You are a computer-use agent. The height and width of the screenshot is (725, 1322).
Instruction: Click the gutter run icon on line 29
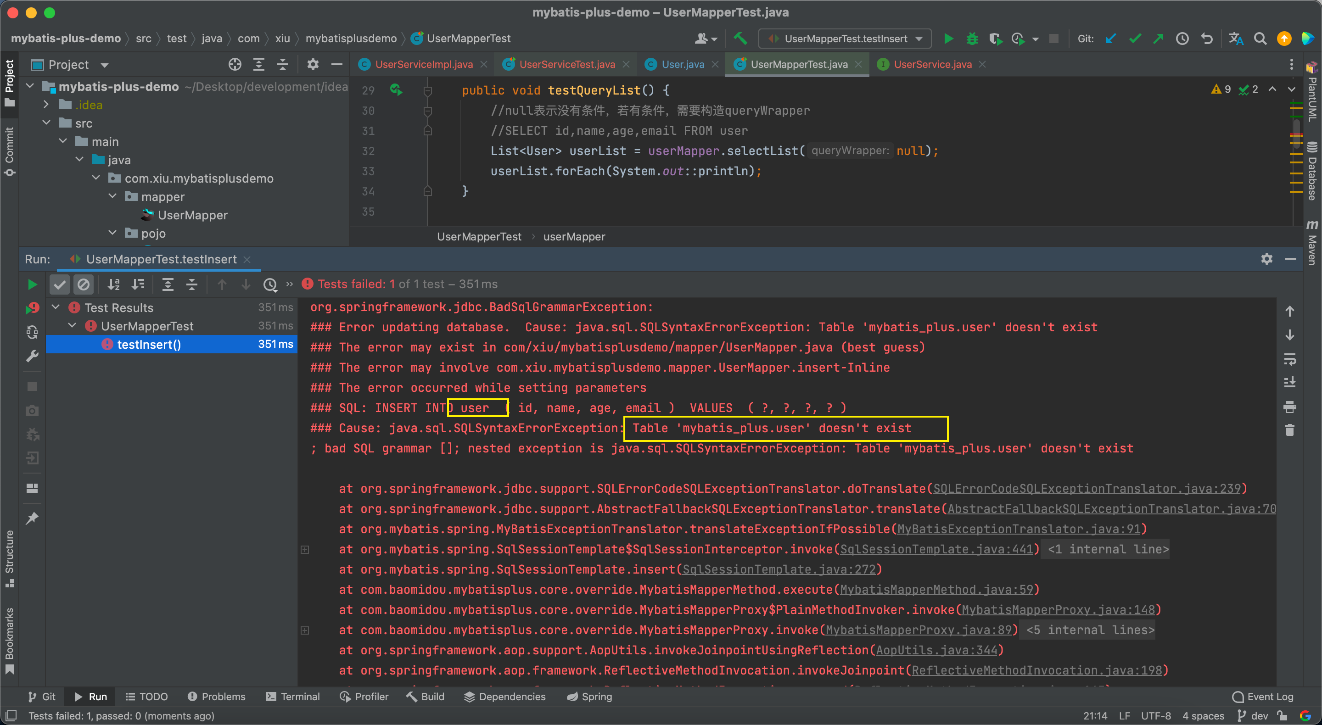[x=396, y=90]
